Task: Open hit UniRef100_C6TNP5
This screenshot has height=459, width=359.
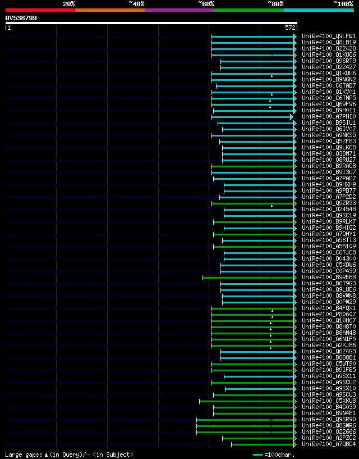Action: click(x=329, y=98)
